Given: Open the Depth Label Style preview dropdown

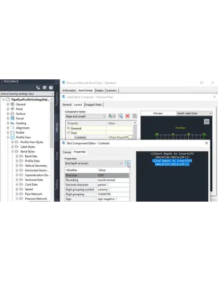Looking at the screenshot, I should [x=195, y=113].
